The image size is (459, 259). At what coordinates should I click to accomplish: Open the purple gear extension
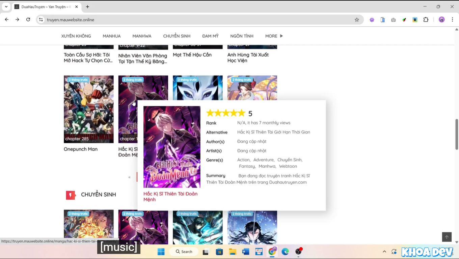pyautogui.click(x=372, y=20)
